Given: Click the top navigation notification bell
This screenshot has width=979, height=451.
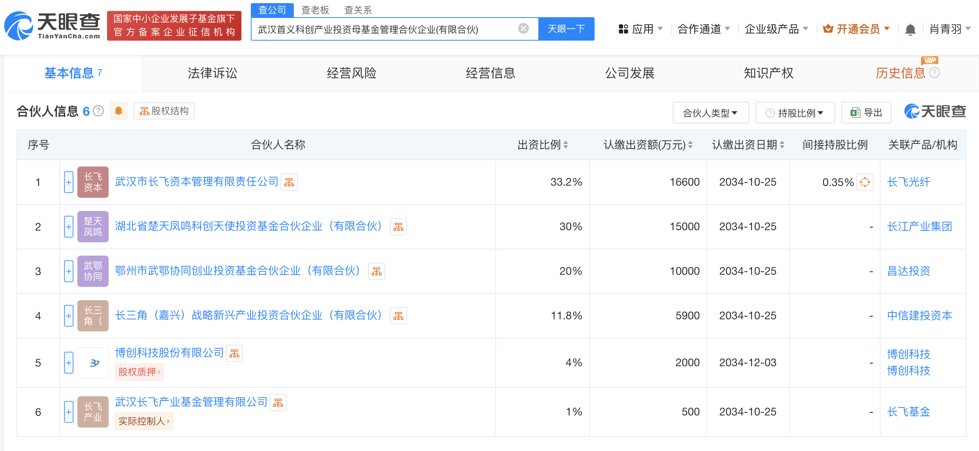Looking at the screenshot, I should [x=911, y=29].
